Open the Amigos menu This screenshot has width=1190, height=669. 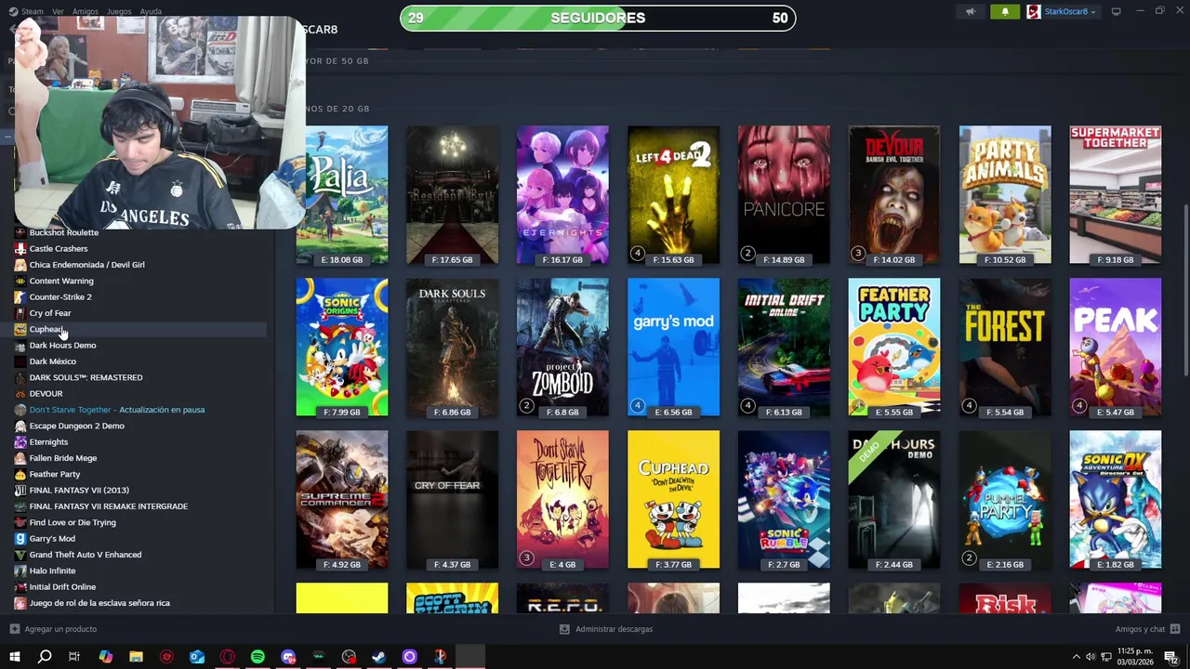tap(86, 12)
